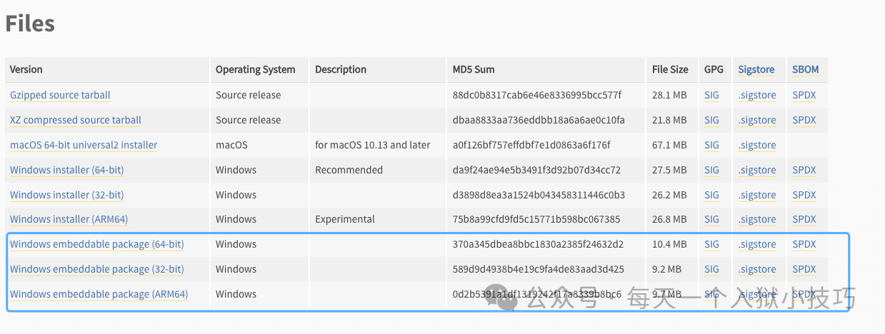This screenshot has width=885, height=334.
Task: Open the Gzipped source tarball link
Action: click(x=60, y=95)
